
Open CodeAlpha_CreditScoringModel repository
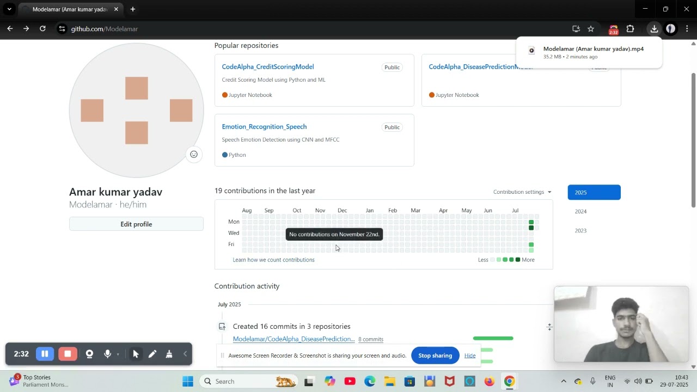tap(268, 66)
